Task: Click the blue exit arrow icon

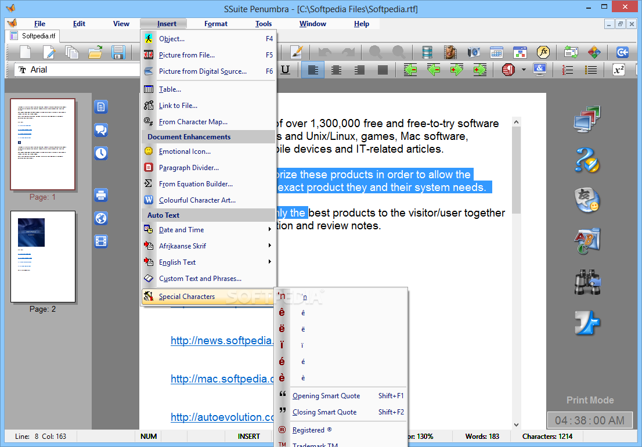Action: point(622,52)
